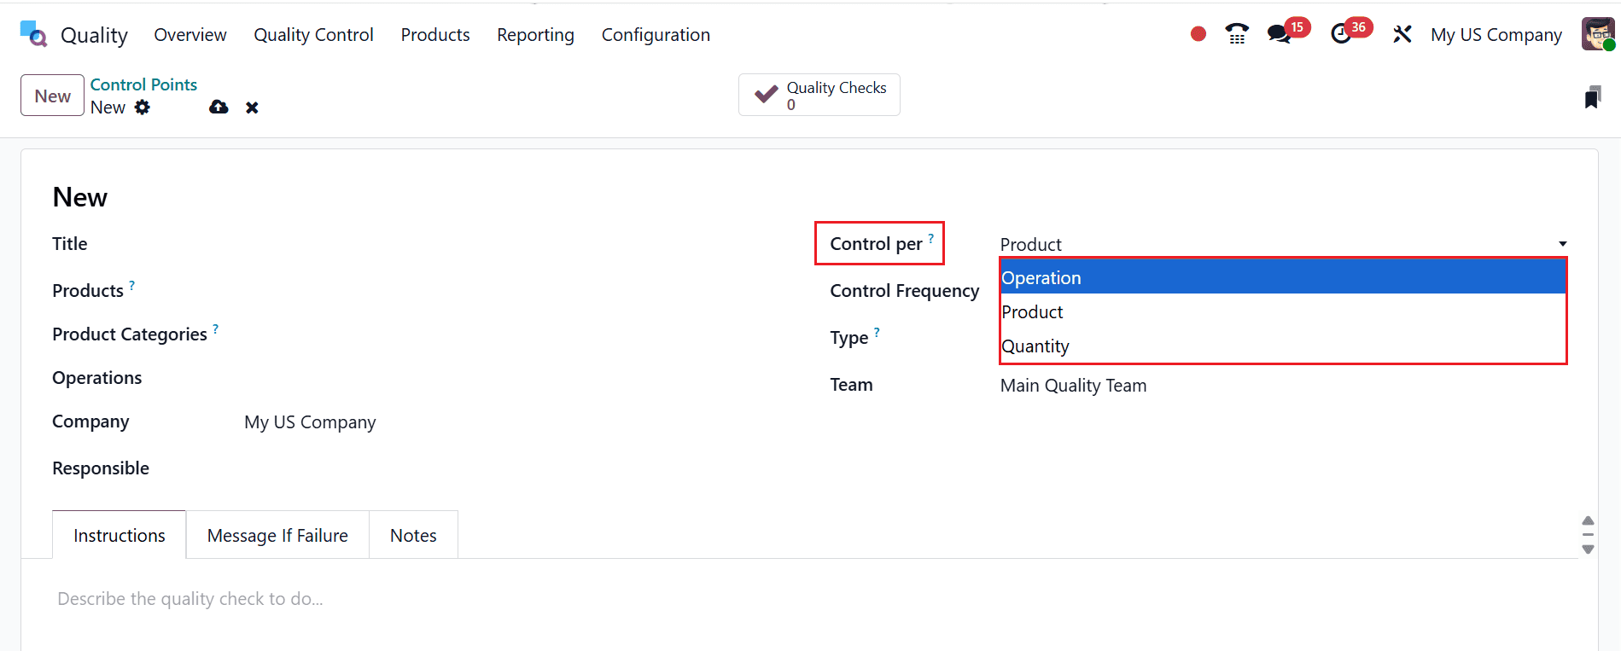Select the Quantity option in the dropdown list
This screenshot has width=1621, height=651.
pyautogui.click(x=1283, y=346)
